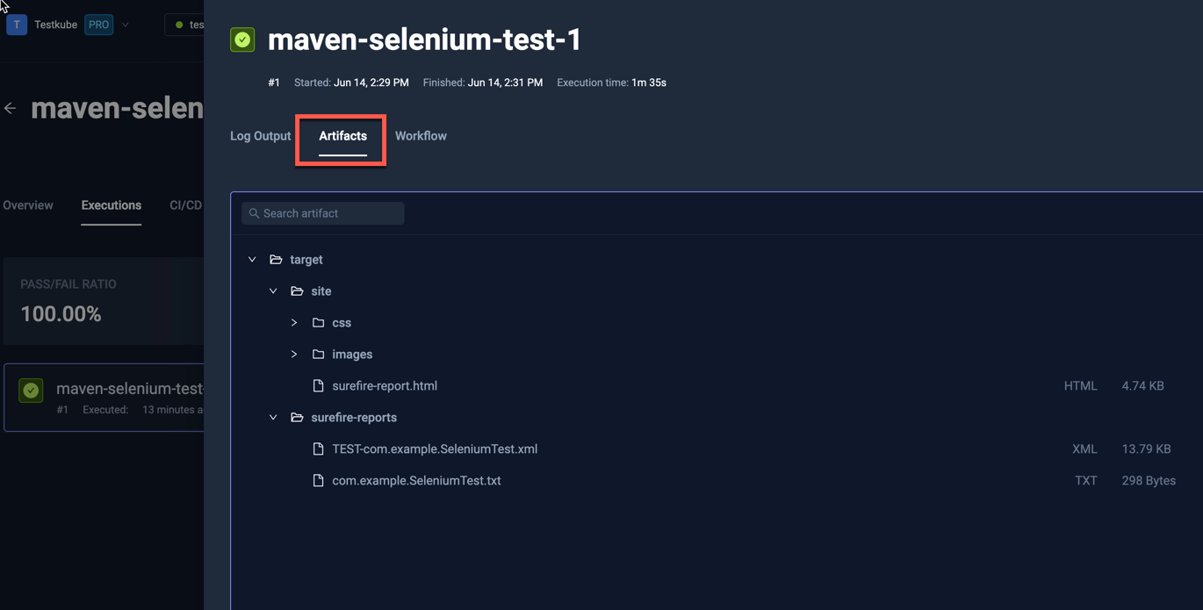Click the green success status icon beside maven-selenium-test-1
The image size is (1203, 610).
click(242, 39)
